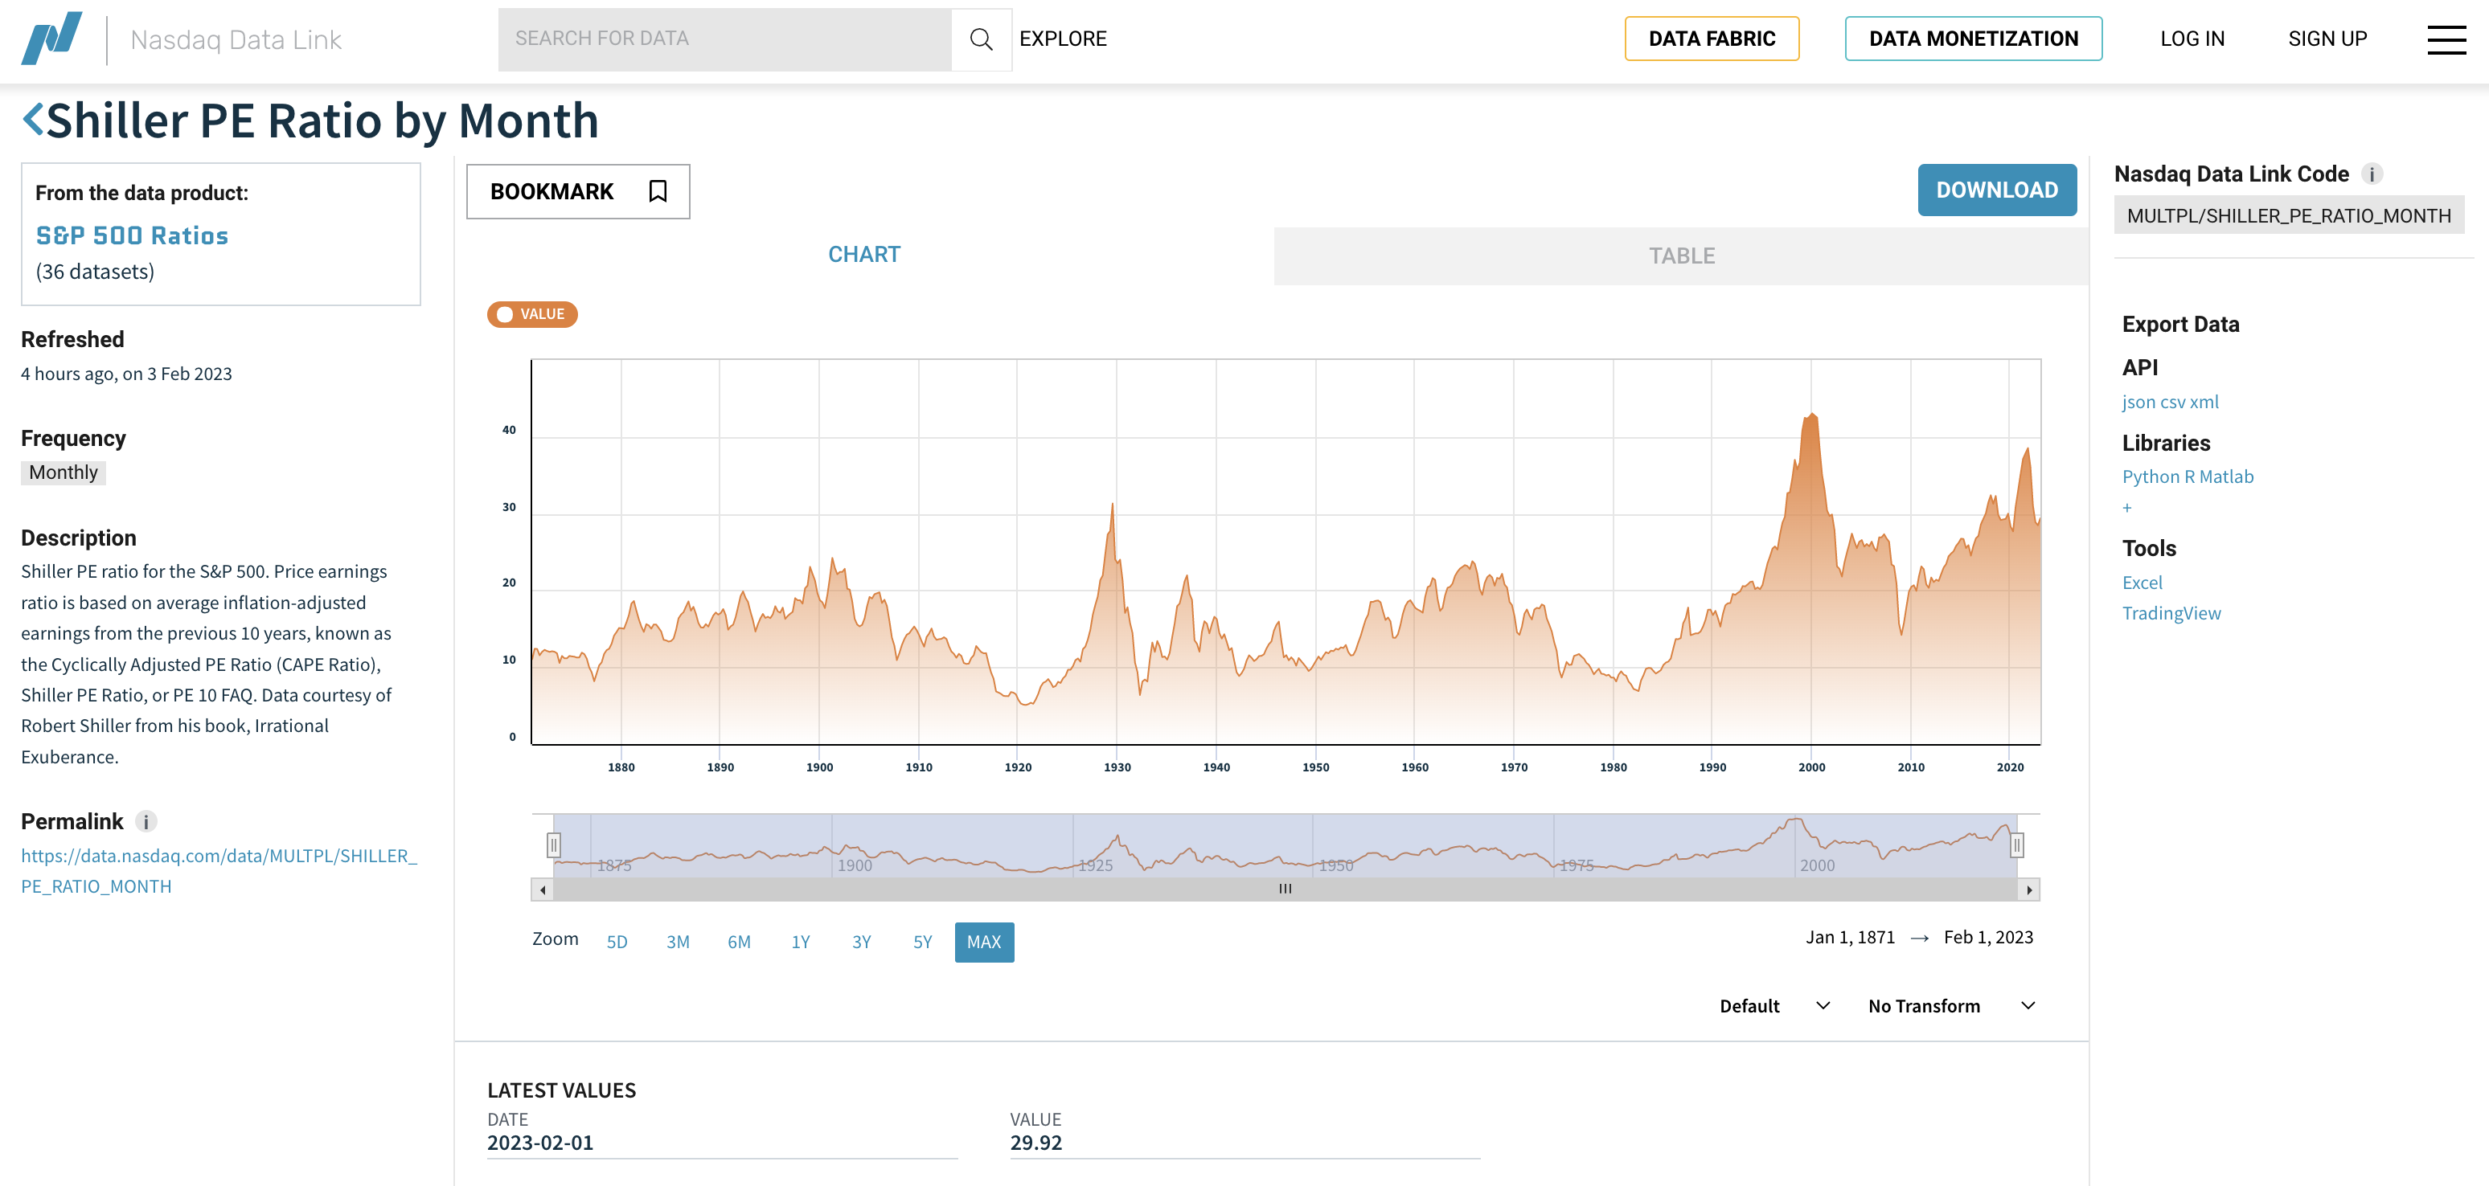The width and height of the screenshot is (2489, 1186).
Task: Click the json API link
Action: tap(2138, 403)
